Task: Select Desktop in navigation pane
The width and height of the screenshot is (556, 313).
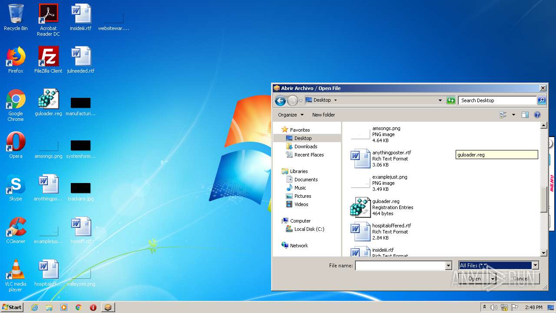Action: pos(303,138)
